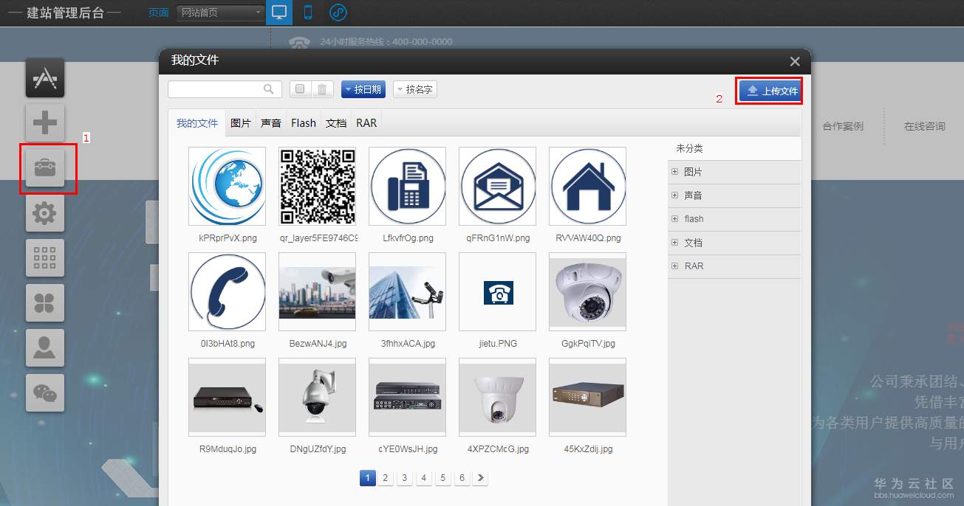Sort files by 按日期
The height and width of the screenshot is (506, 964).
tap(362, 89)
